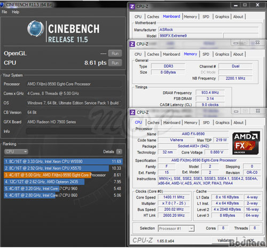The image size is (267, 248).
Task: Select the active Memory tab in middle window
Action: pos(190,54)
